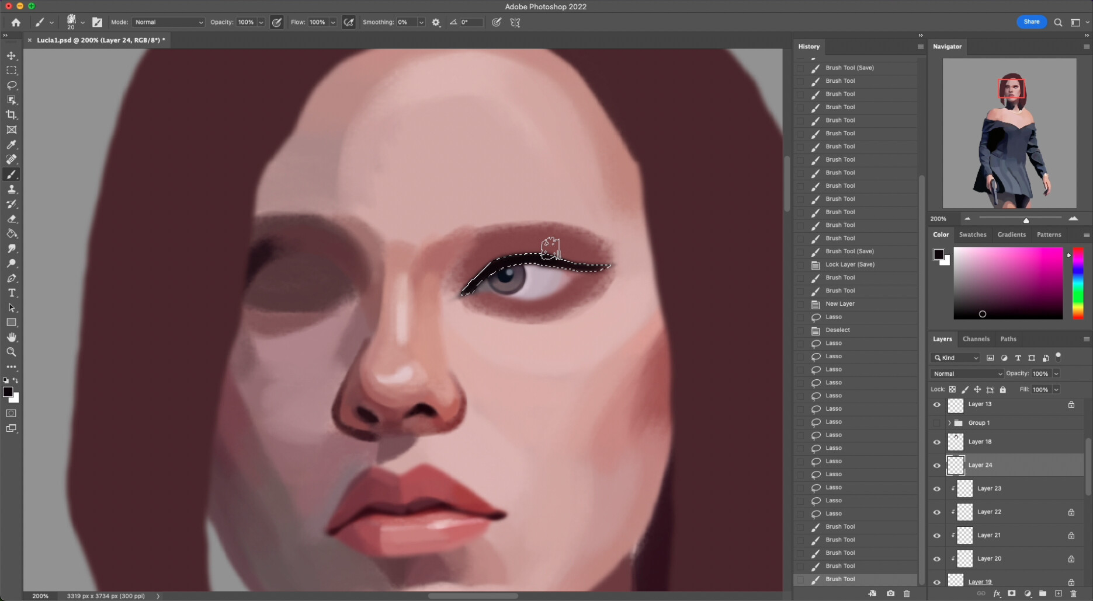The height and width of the screenshot is (601, 1093).
Task: Switch to Gradients tab
Action: [1011, 235]
